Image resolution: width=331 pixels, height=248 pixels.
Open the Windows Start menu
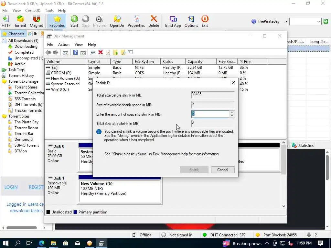6,243
